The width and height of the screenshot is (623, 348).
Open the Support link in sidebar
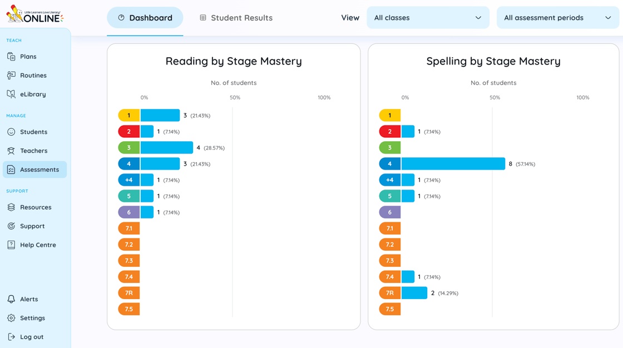pyautogui.click(x=32, y=226)
